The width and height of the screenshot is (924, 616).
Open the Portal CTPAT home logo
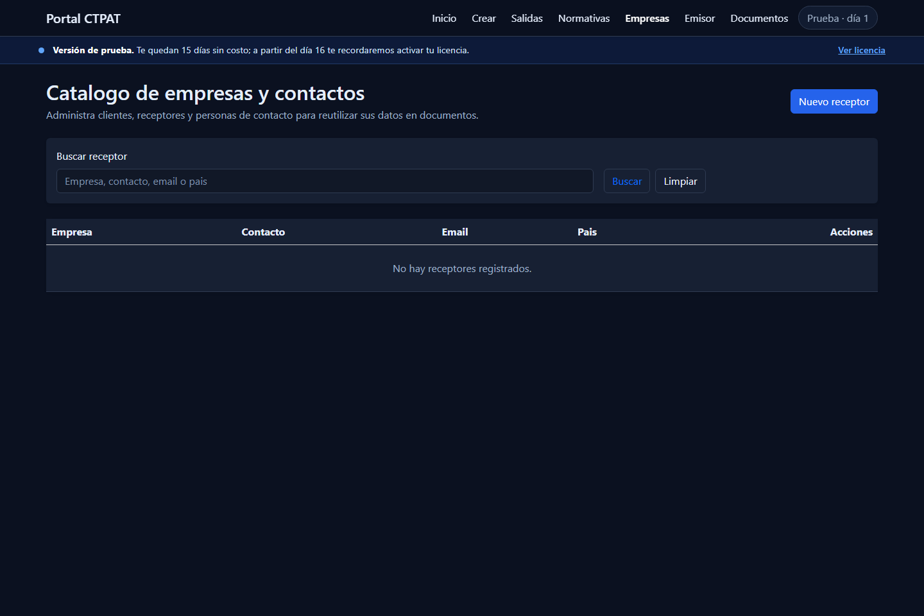coord(83,19)
